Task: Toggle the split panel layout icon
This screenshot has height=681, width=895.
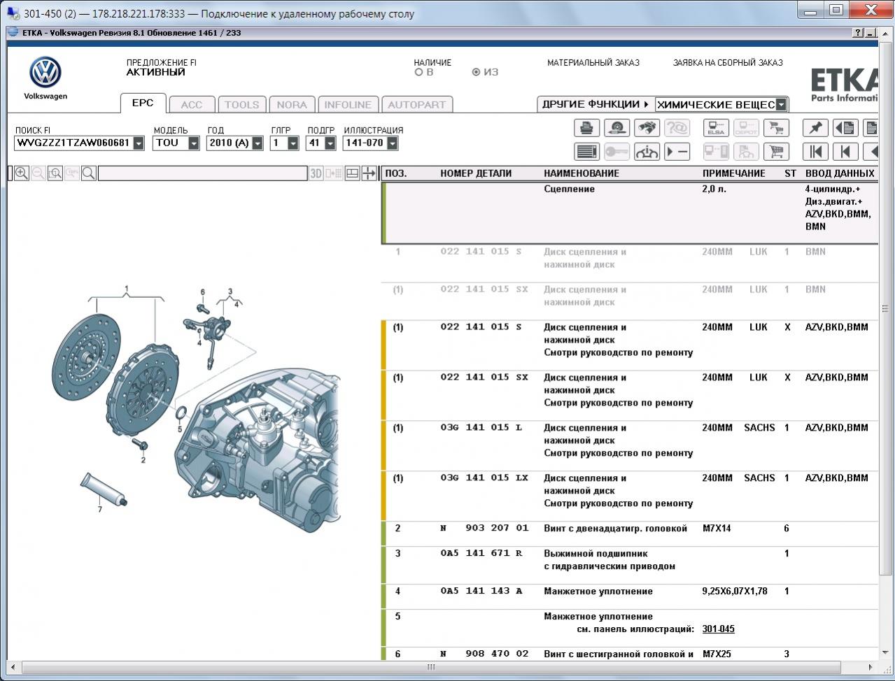Action: [353, 173]
